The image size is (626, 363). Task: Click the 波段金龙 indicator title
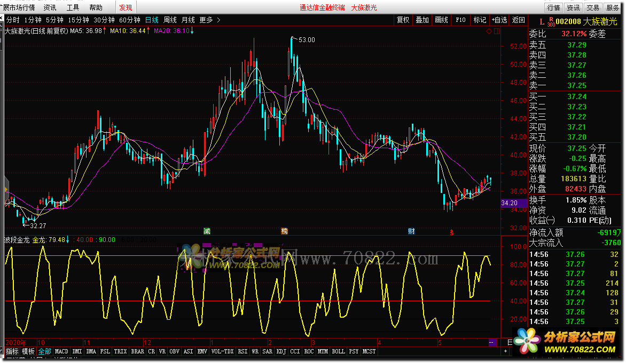[17, 240]
